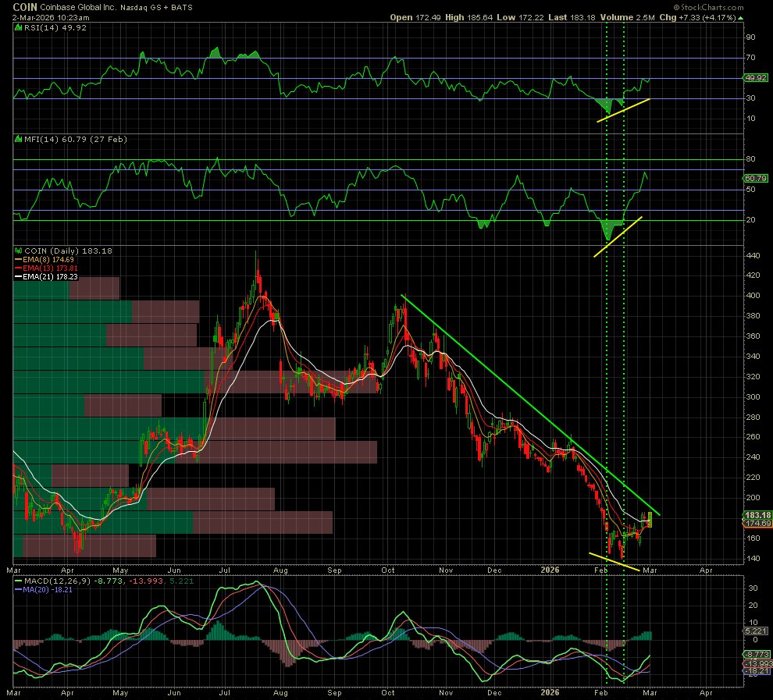
Task: Click the 183.18 last-price tag on the price axis
Action: pyautogui.click(x=757, y=515)
